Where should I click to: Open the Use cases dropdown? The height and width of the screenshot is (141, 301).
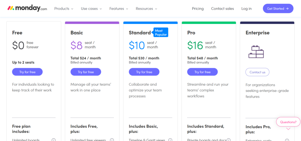click(91, 9)
